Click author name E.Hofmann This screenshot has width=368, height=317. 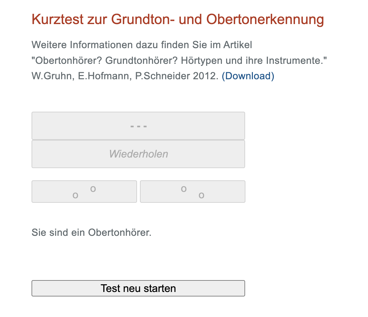coord(104,76)
